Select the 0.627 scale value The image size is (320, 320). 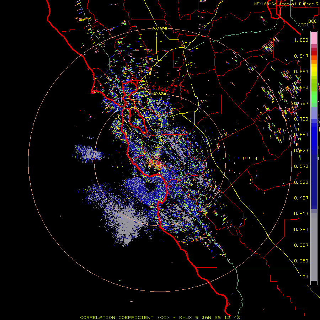point(301,151)
